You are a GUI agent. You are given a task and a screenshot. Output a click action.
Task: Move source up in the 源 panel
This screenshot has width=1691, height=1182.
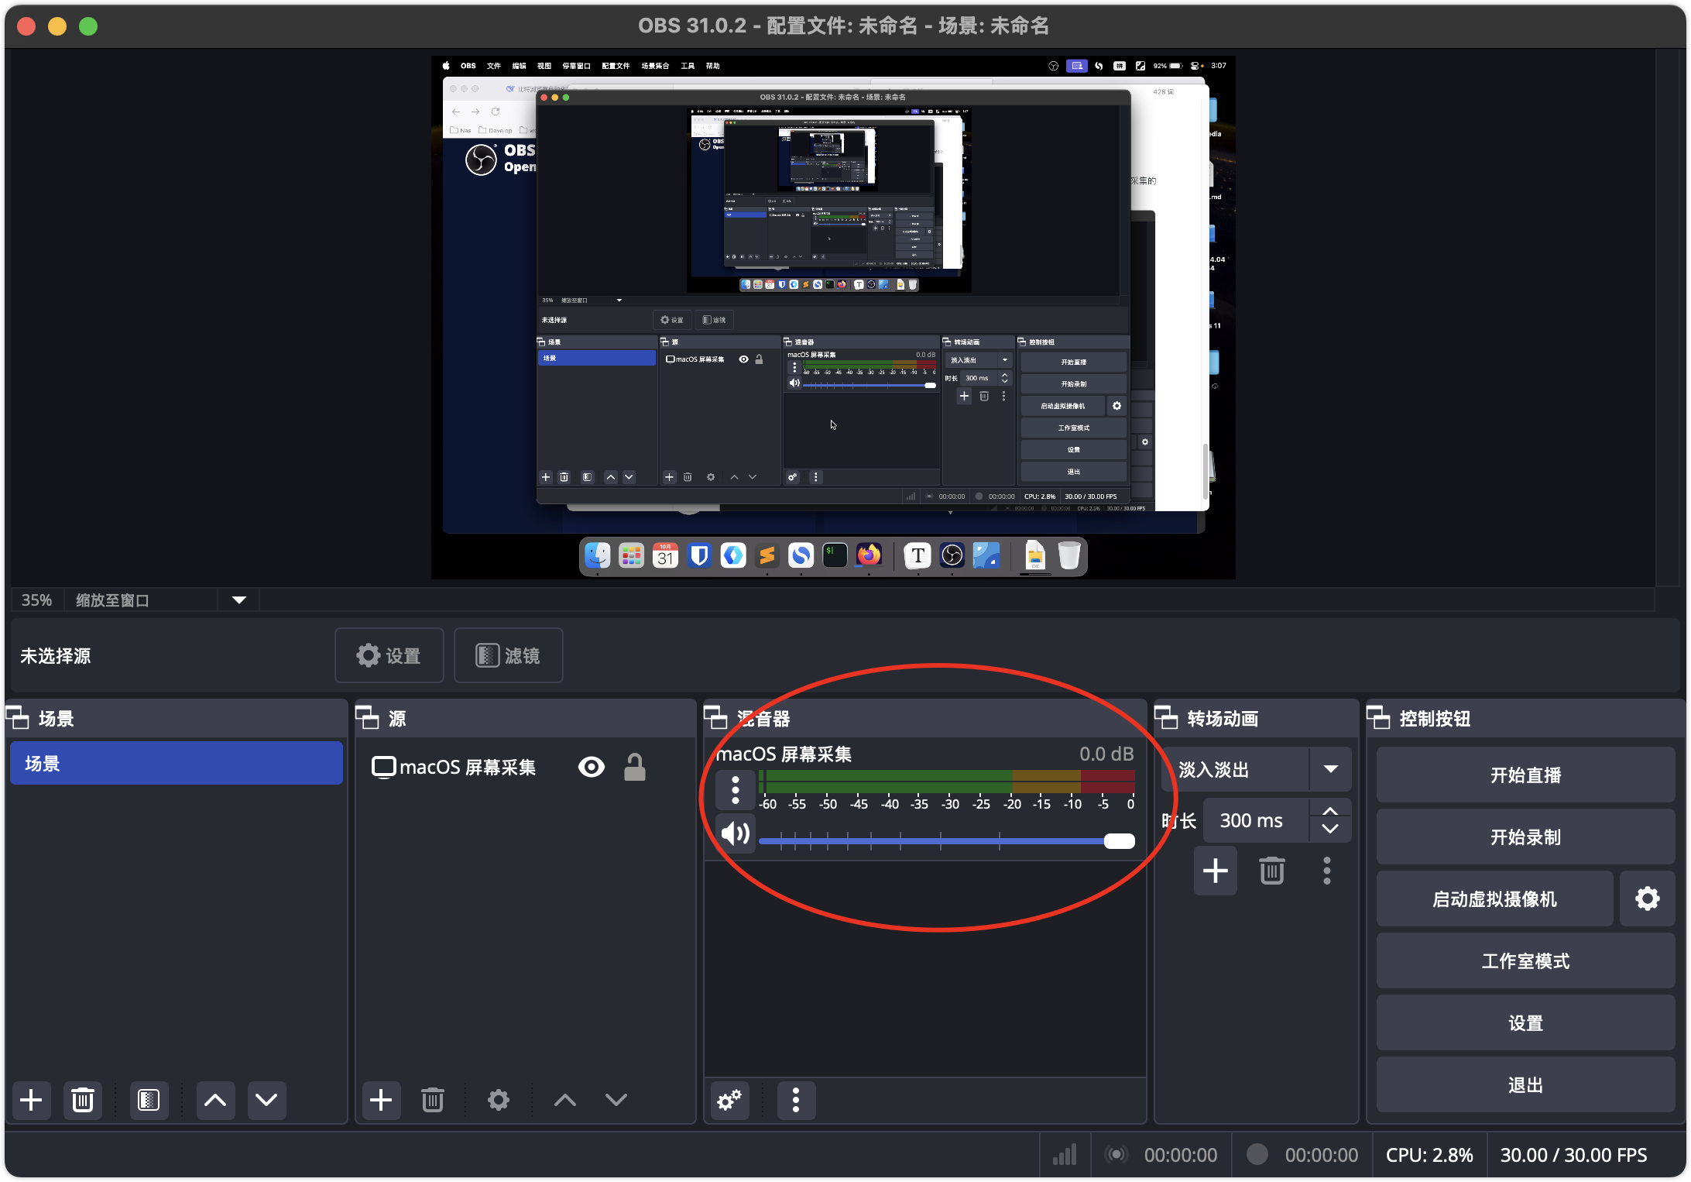click(x=565, y=1100)
